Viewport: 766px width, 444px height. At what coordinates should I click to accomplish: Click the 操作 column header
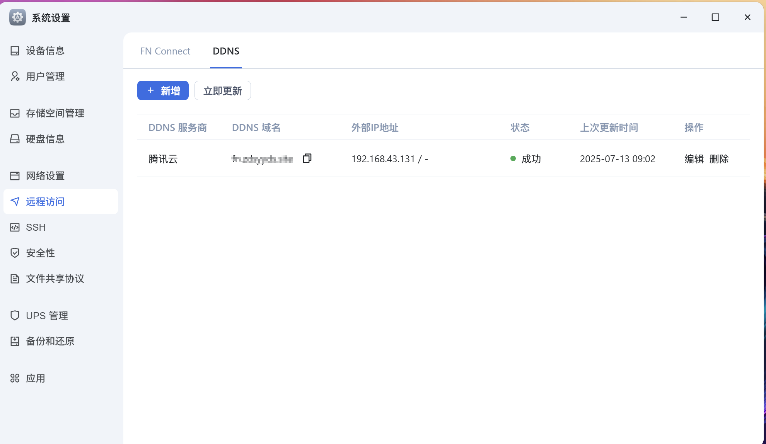point(694,128)
